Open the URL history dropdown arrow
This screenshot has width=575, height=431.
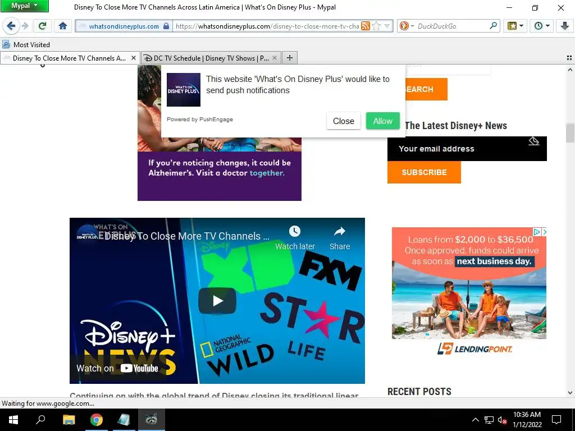click(387, 26)
